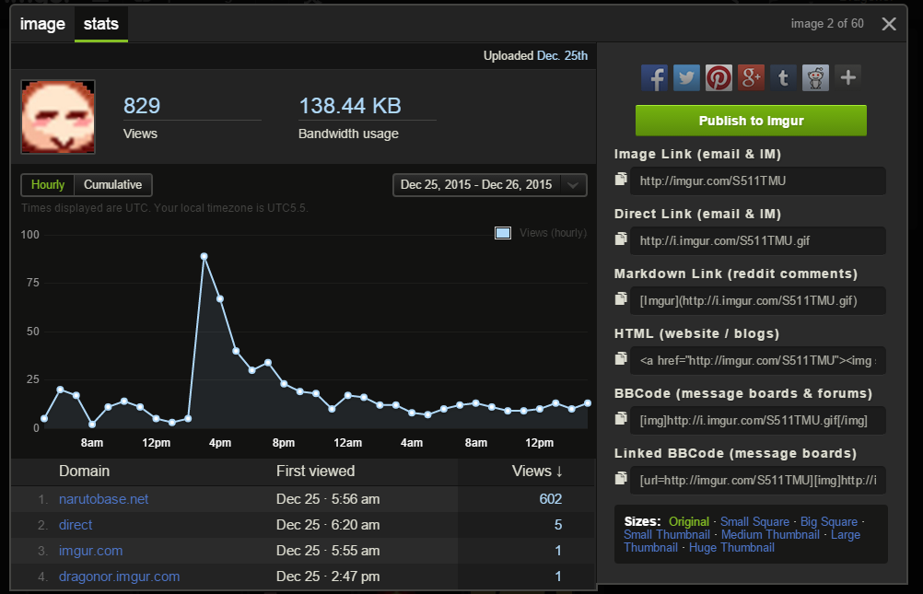This screenshot has height=594, width=923.
Task: Sort table by Domain column
Action: (x=84, y=471)
